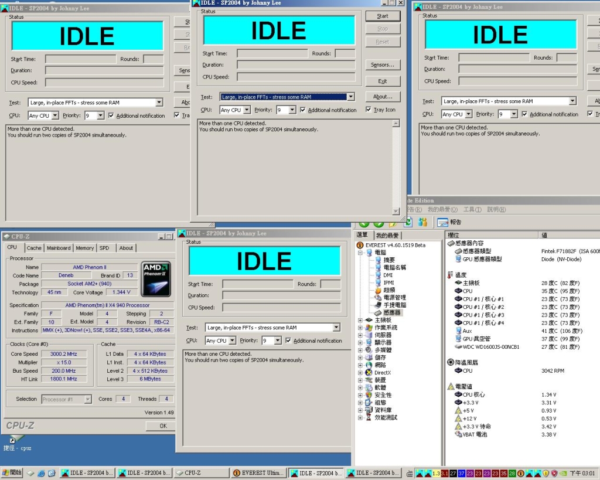Click the green 28 temperature tray icon
This screenshot has height=480, width=600.
coord(512,474)
